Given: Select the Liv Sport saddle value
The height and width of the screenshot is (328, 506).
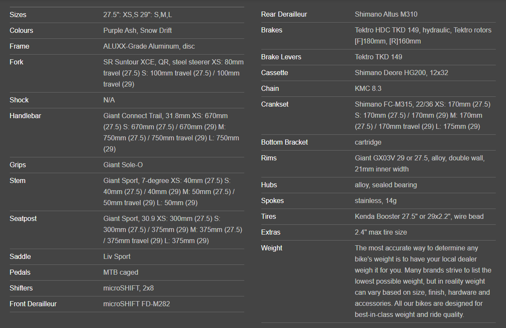Looking at the screenshot, I should pyautogui.click(x=117, y=256).
